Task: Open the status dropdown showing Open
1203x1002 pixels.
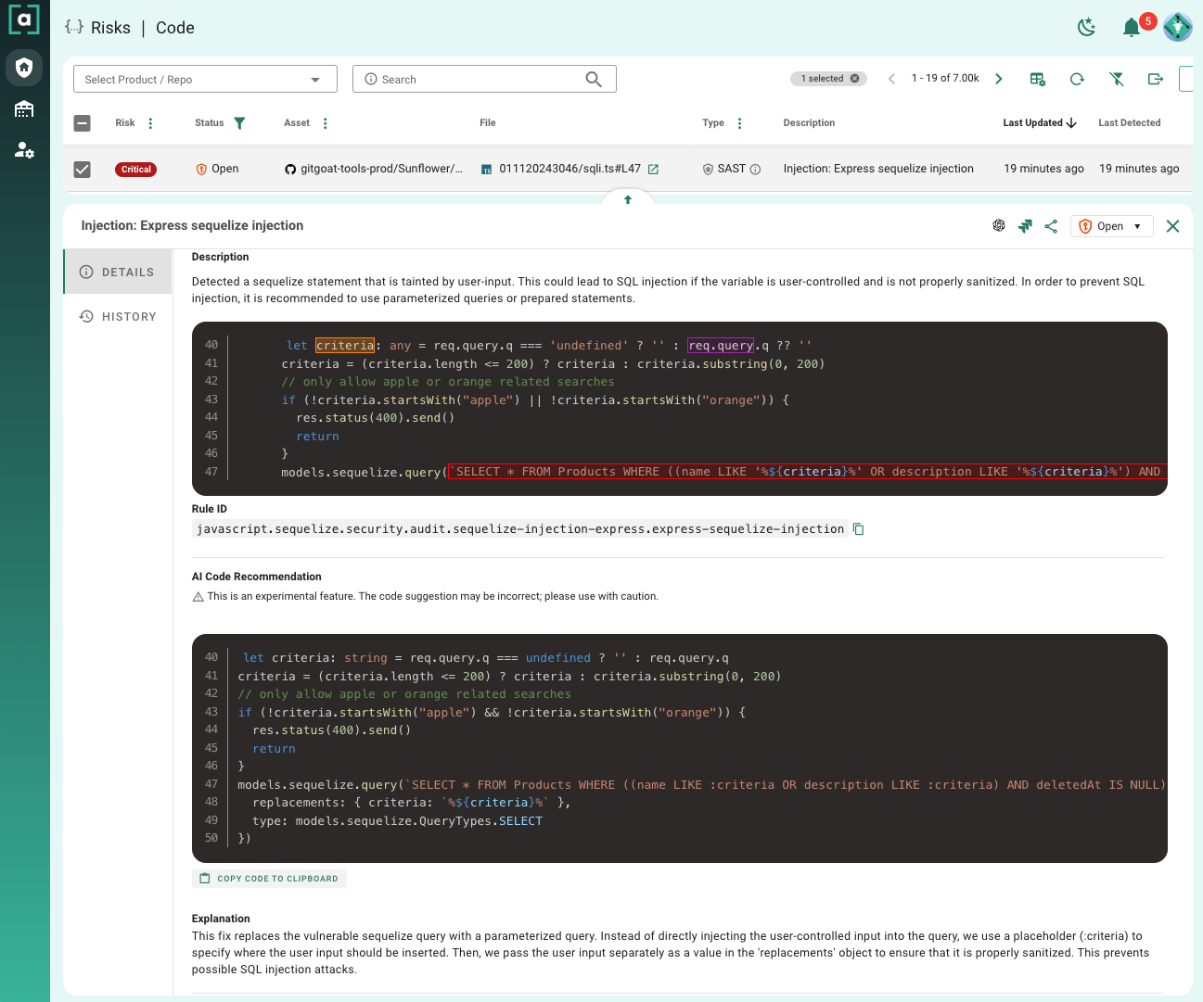Action: coord(1111,225)
